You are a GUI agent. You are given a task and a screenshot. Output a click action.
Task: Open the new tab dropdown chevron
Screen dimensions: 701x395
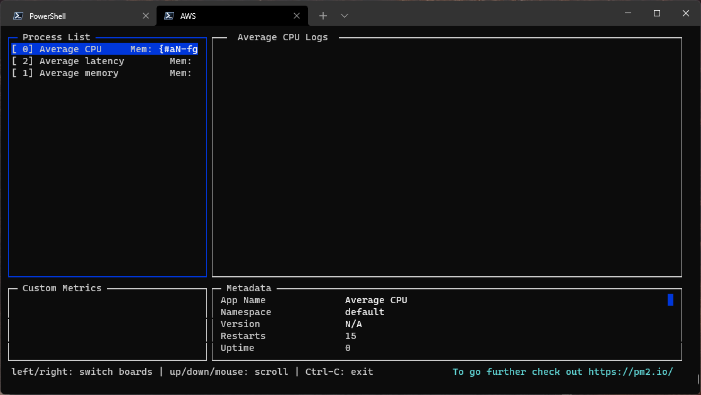tap(344, 15)
